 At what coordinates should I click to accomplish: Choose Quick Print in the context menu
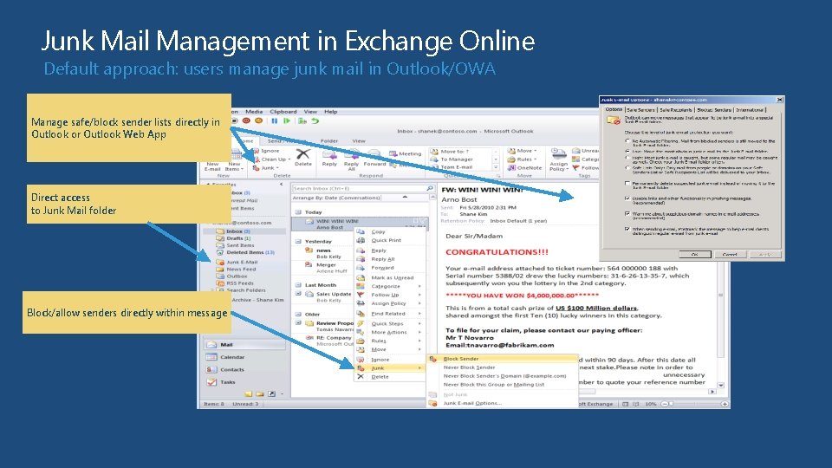click(x=391, y=240)
